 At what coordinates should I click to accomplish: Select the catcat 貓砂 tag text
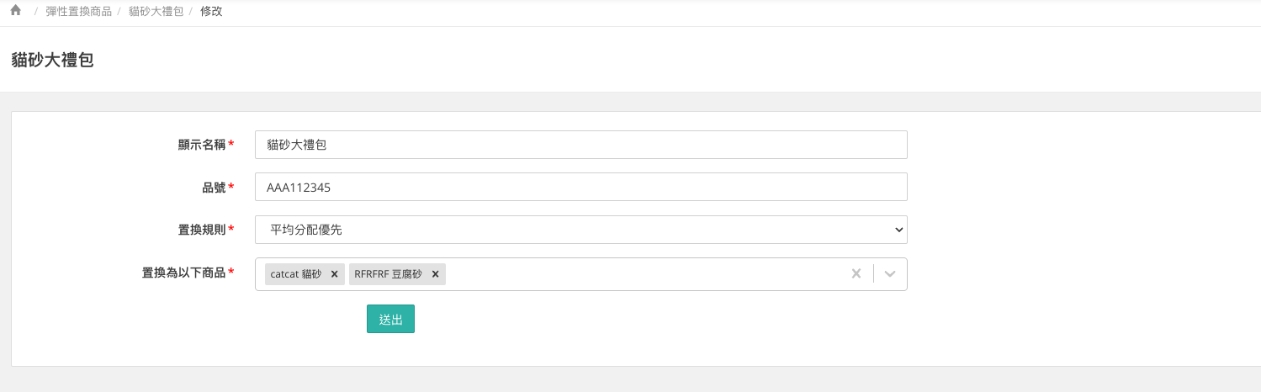pyautogui.click(x=296, y=274)
